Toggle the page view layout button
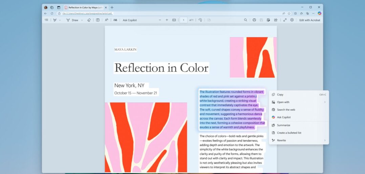 pyautogui.click(x=98, y=20)
